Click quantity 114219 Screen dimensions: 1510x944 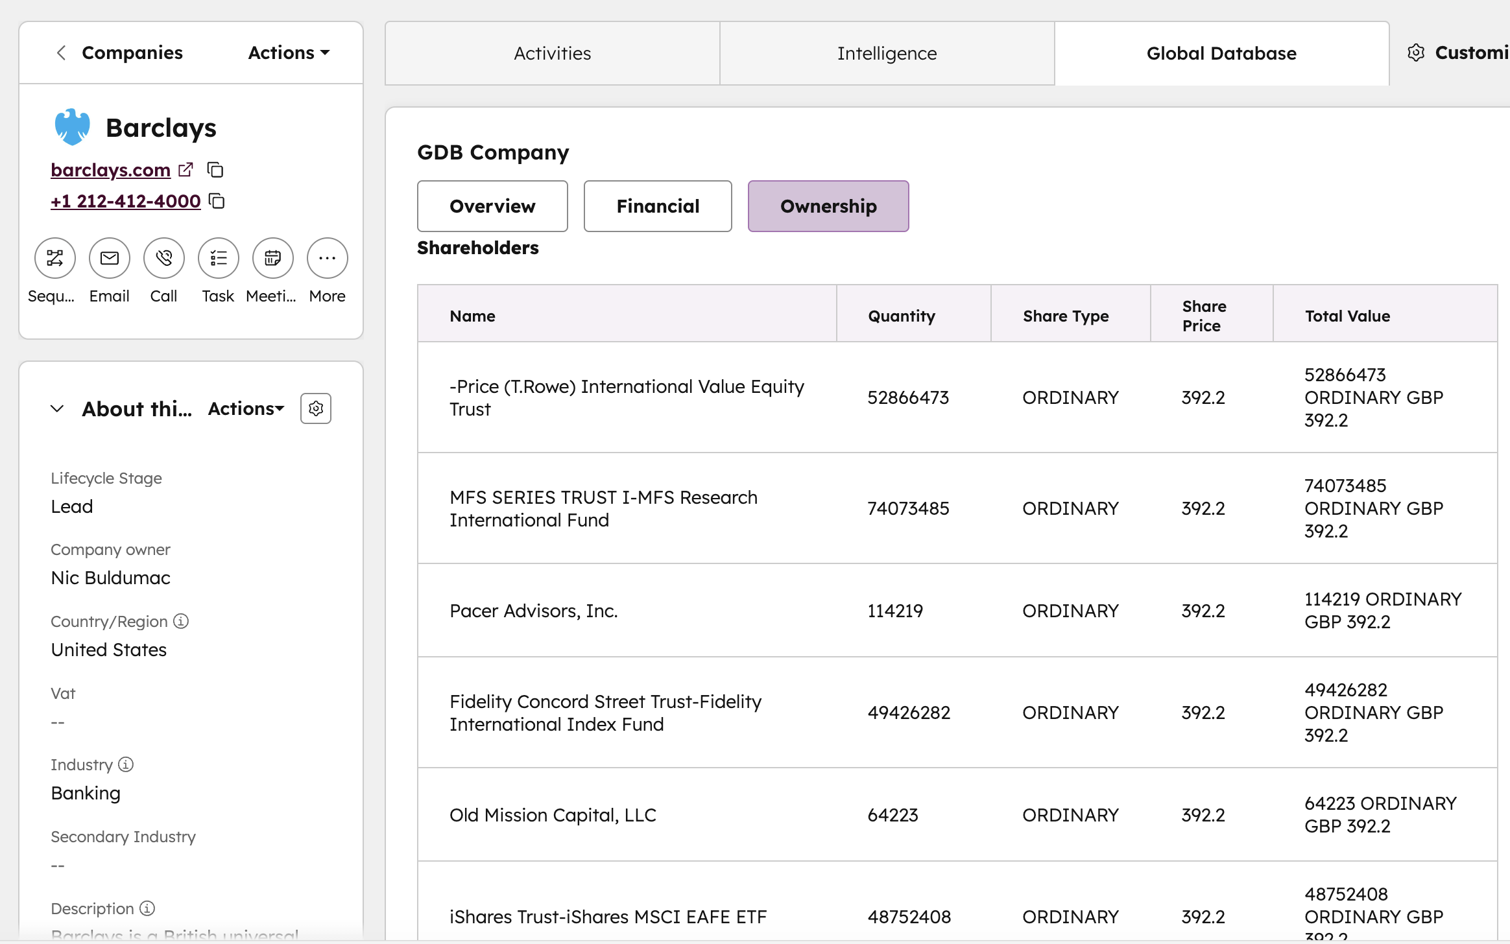[895, 611]
